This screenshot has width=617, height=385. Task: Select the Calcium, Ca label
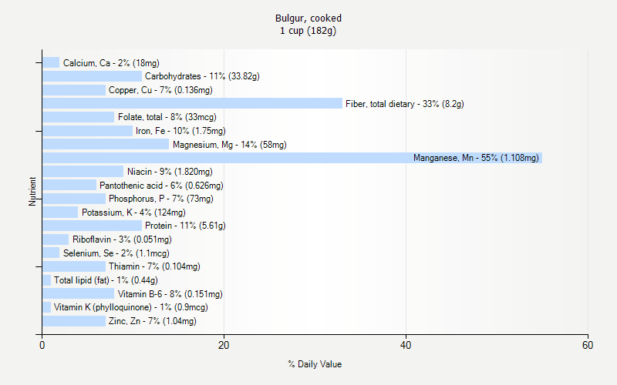[111, 63]
